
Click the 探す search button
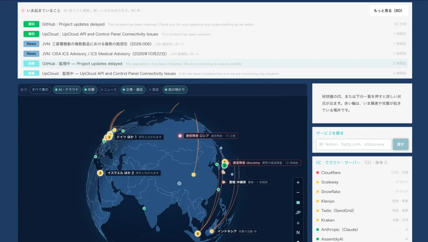[400, 144]
